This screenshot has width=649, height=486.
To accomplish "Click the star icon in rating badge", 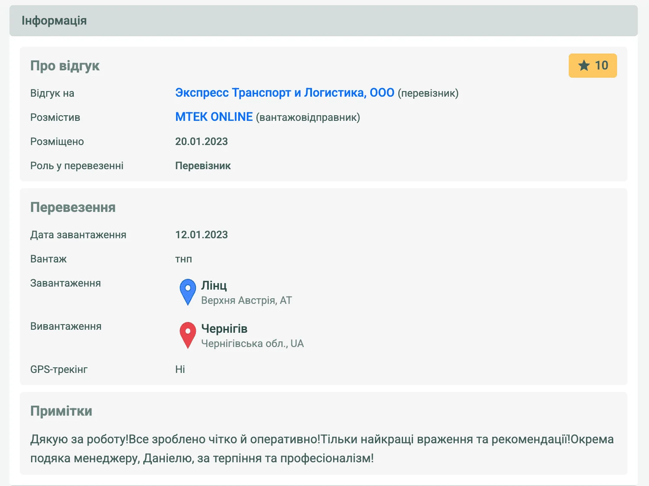I will click(584, 66).
